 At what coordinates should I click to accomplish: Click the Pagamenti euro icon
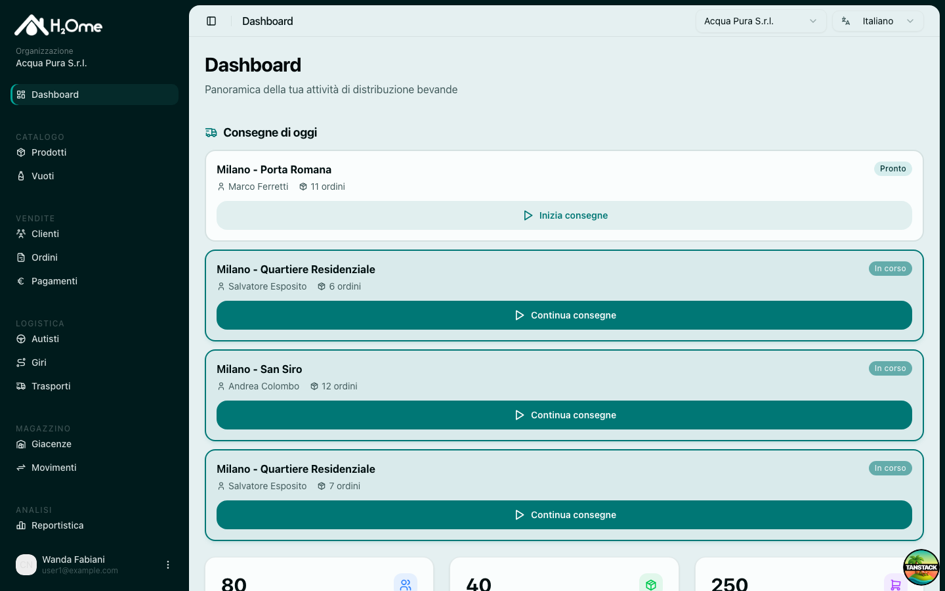(21, 281)
